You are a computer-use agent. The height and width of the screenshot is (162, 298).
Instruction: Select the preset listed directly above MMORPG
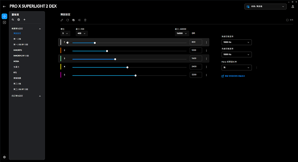tap(21, 44)
